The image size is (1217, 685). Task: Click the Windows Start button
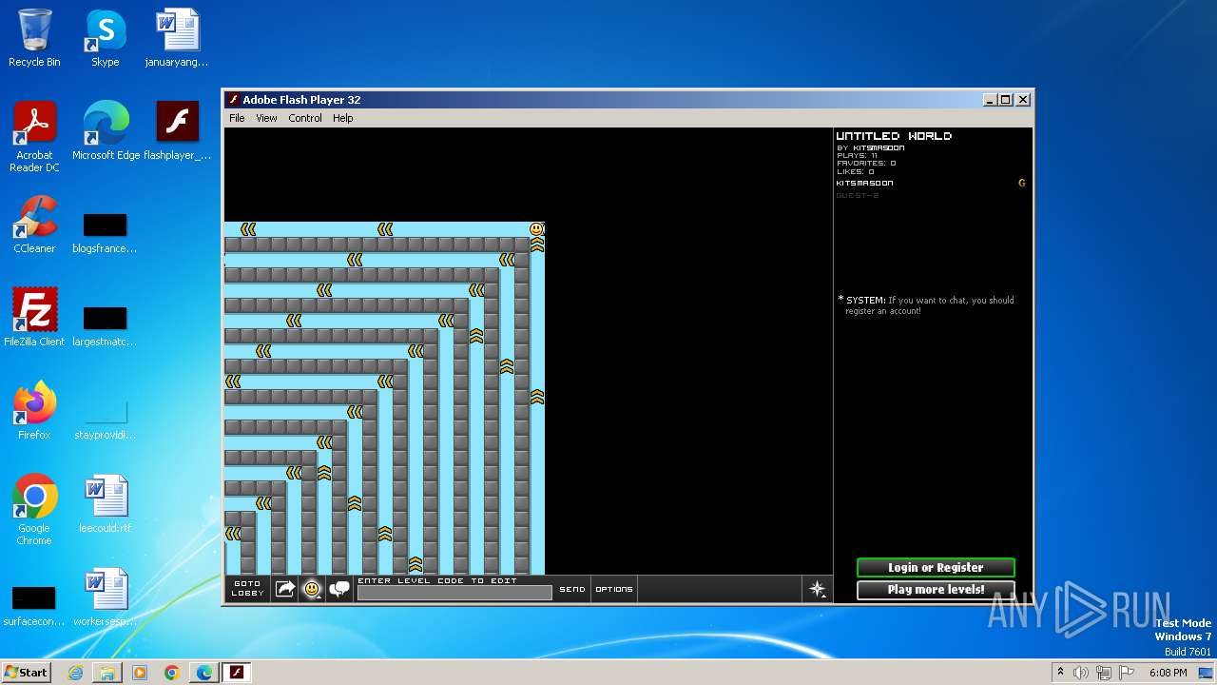click(26, 672)
